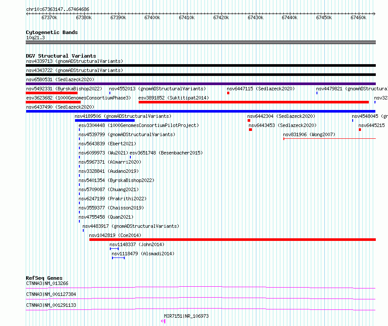Select the nsv4343722 black variant bar
The height and width of the screenshot is (326, 388).
click(201, 75)
